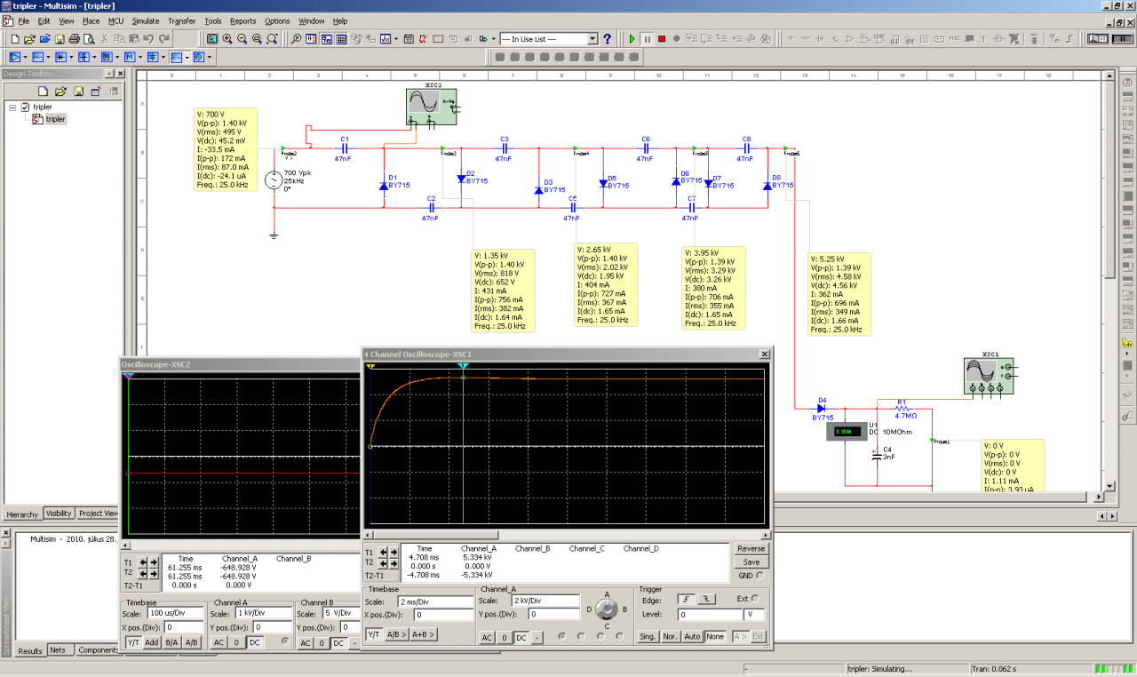Open the Transfer menu
The height and width of the screenshot is (677, 1137).
click(x=181, y=20)
